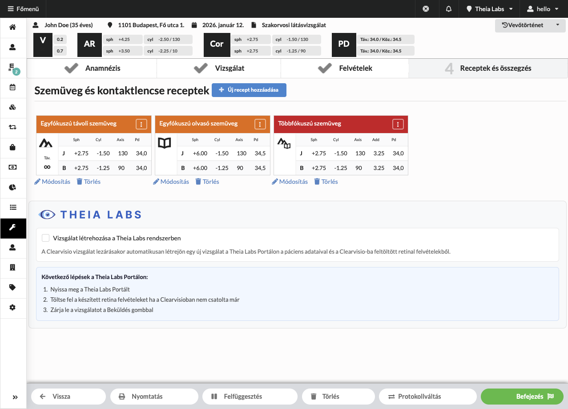Open the cash register icon in sidebar
The image size is (568, 409).
click(13, 168)
